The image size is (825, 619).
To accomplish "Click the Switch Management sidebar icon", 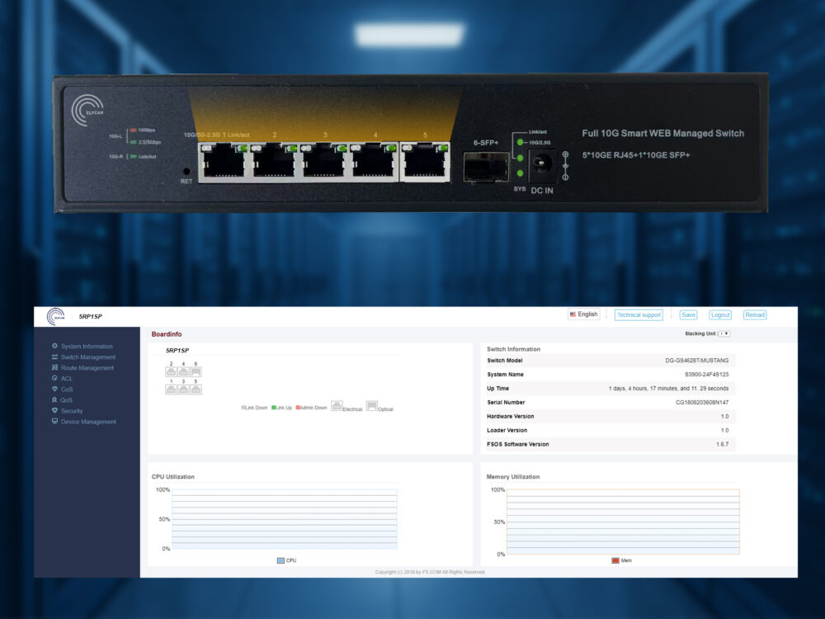I will [x=54, y=357].
